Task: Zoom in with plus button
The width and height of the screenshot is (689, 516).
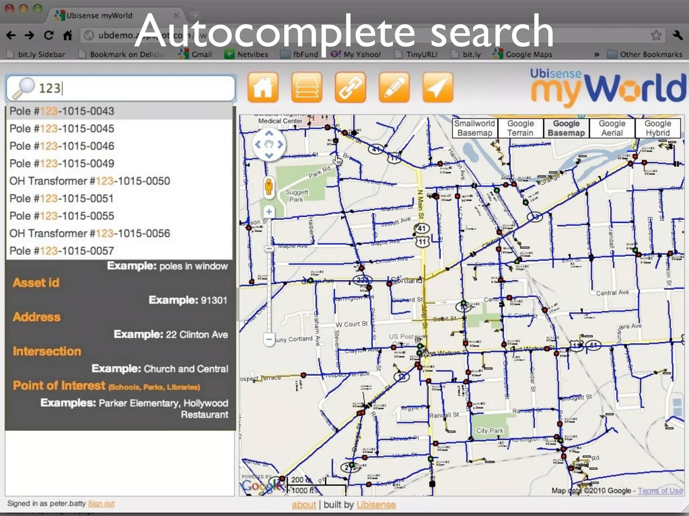Action: point(269,212)
